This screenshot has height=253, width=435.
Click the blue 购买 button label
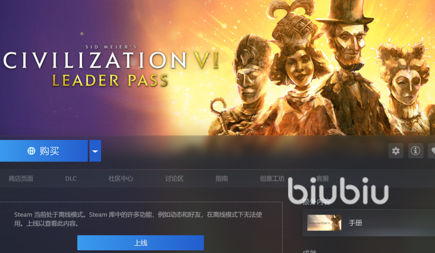pyautogui.click(x=50, y=151)
